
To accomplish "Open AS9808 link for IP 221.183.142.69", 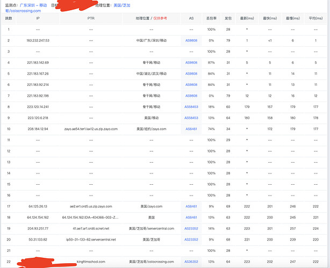I will pos(191,63).
